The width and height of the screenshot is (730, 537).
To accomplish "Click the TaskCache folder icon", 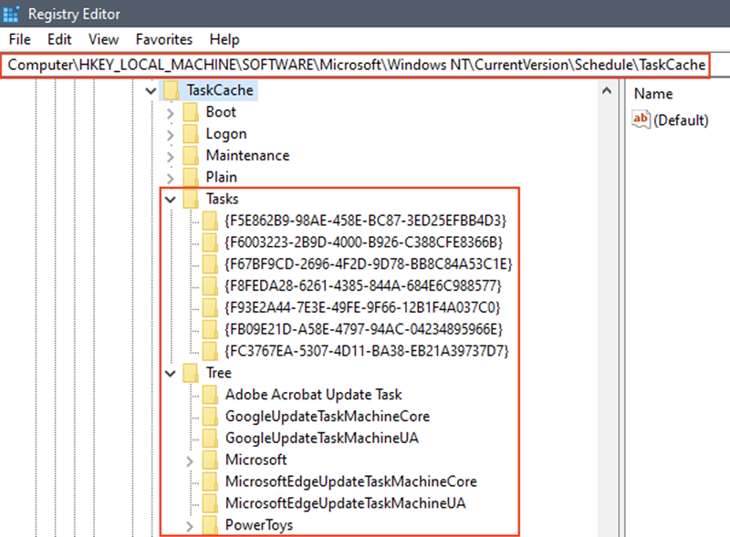I will (172, 90).
